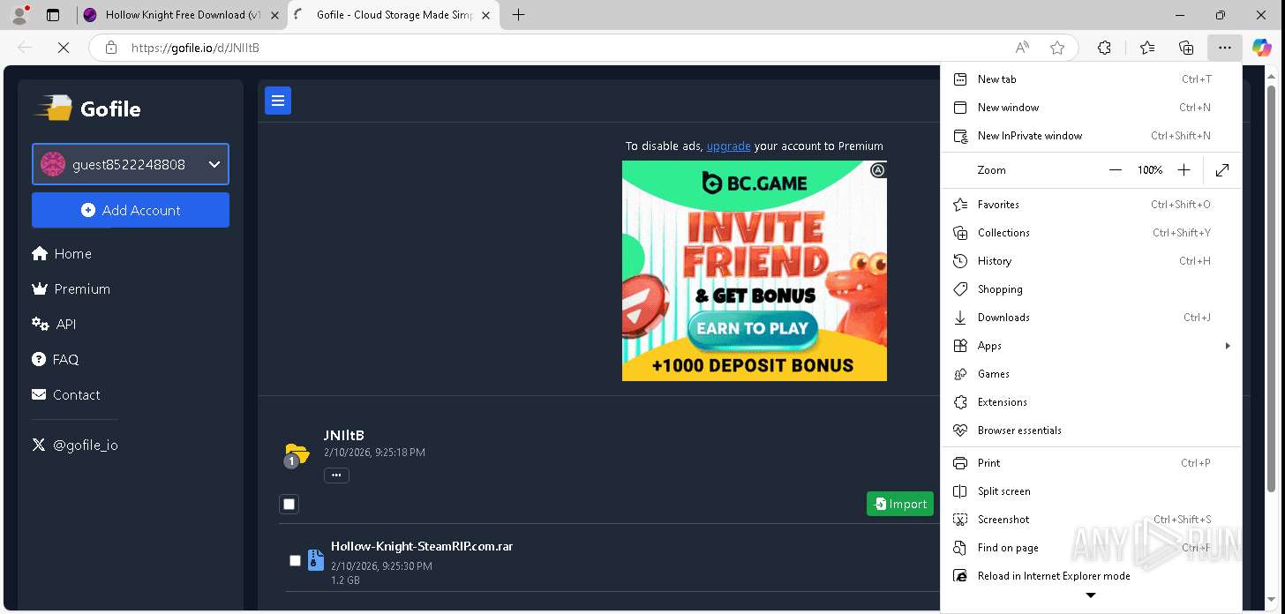Open the Collections toolbar icon
The image size is (1285, 614).
[1186, 48]
